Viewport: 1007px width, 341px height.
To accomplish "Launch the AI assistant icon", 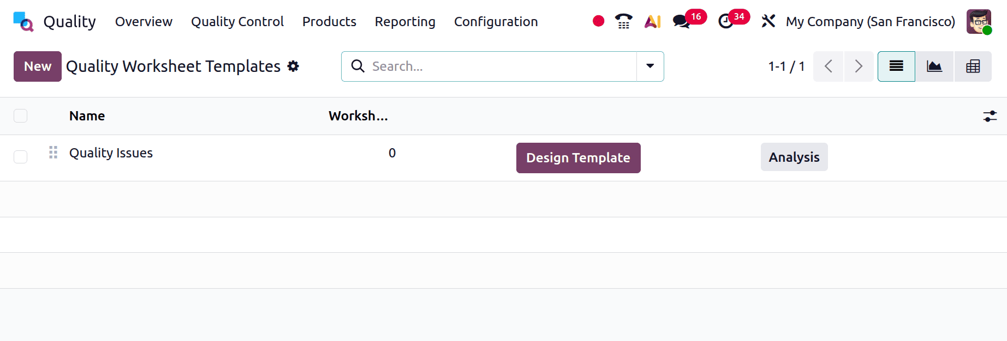I will click(652, 21).
